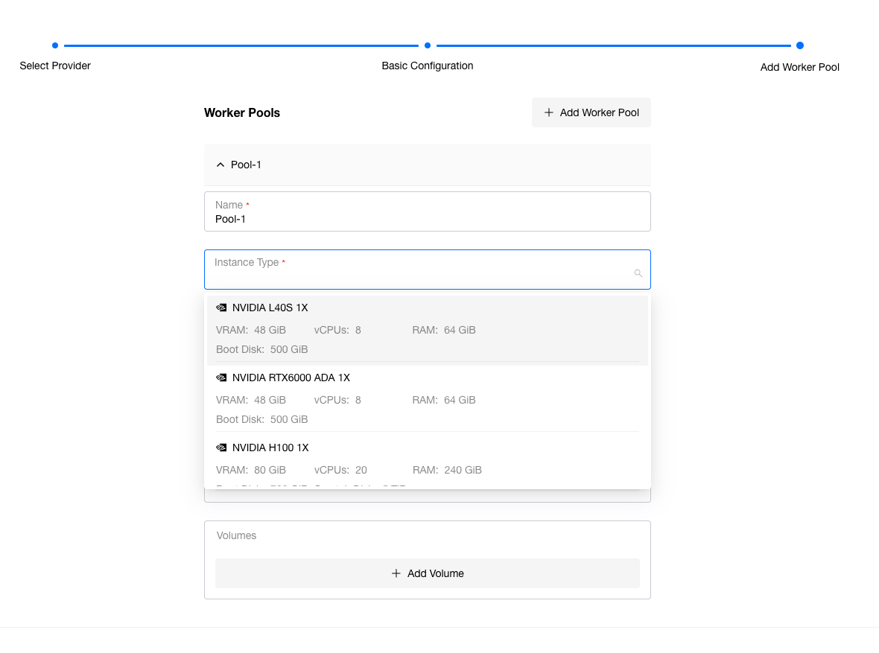Click the Add Worker Pool step dot
The width and height of the screenshot is (879, 653).
(x=799, y=45)
